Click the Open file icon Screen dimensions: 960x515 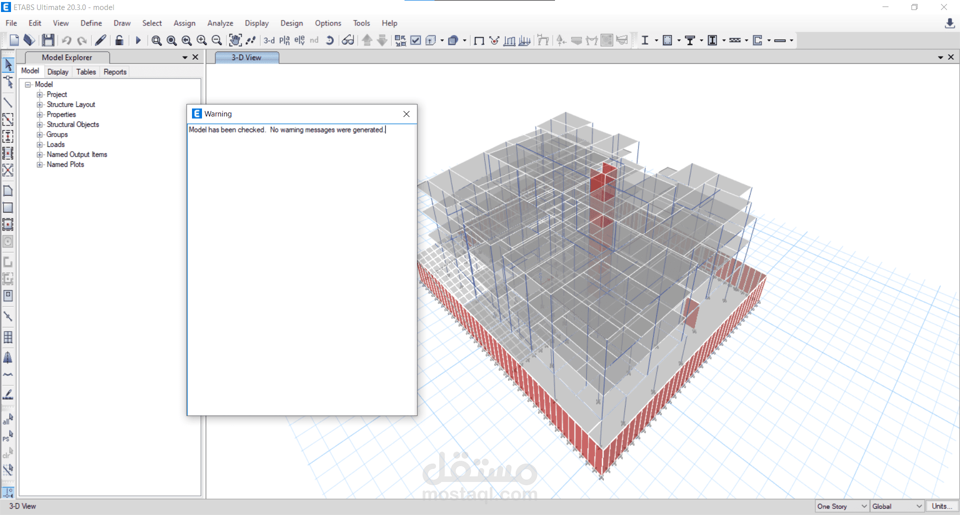[29, 40]
